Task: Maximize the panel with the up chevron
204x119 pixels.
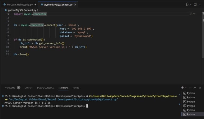Action: click(195, 88)
